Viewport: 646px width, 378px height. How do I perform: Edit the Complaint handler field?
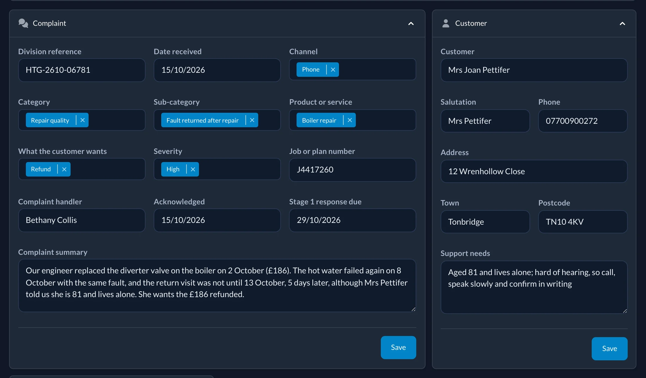click(82, 220)
